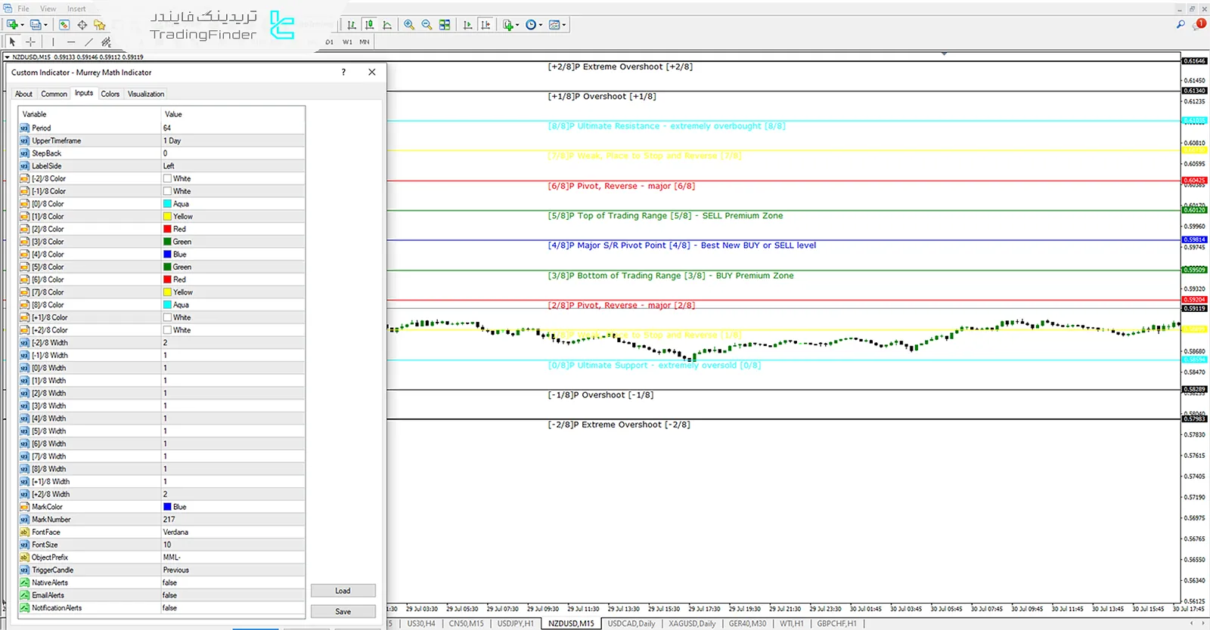
Task: Open the Indicators list dropdown arrow
Action: pyautogui.click(x=517, y=25)
